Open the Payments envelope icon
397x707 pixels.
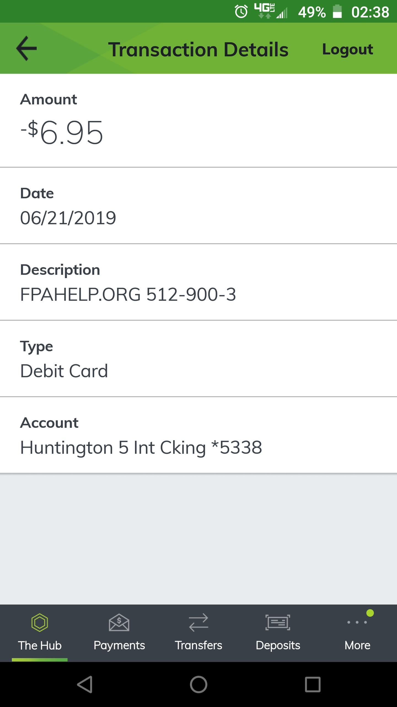119,622
